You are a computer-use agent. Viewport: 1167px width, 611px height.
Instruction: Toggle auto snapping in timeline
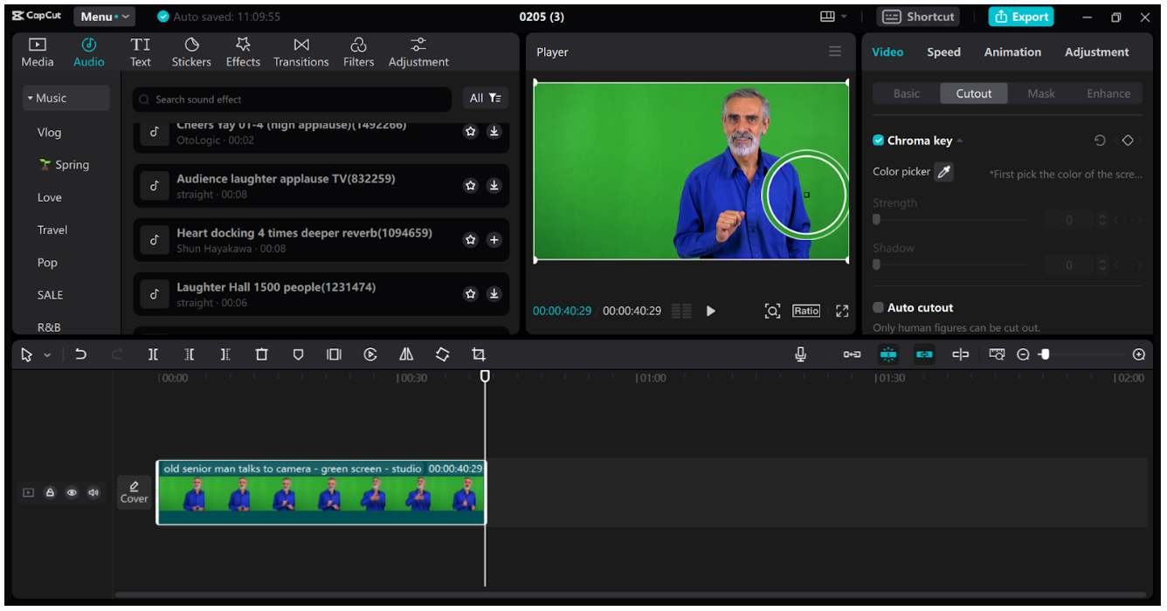click(888, 354)
